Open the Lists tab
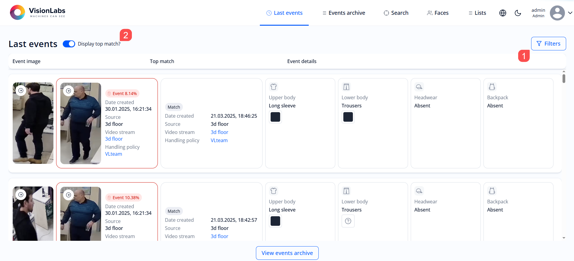The image size is (574, 261). coord(477,13)
